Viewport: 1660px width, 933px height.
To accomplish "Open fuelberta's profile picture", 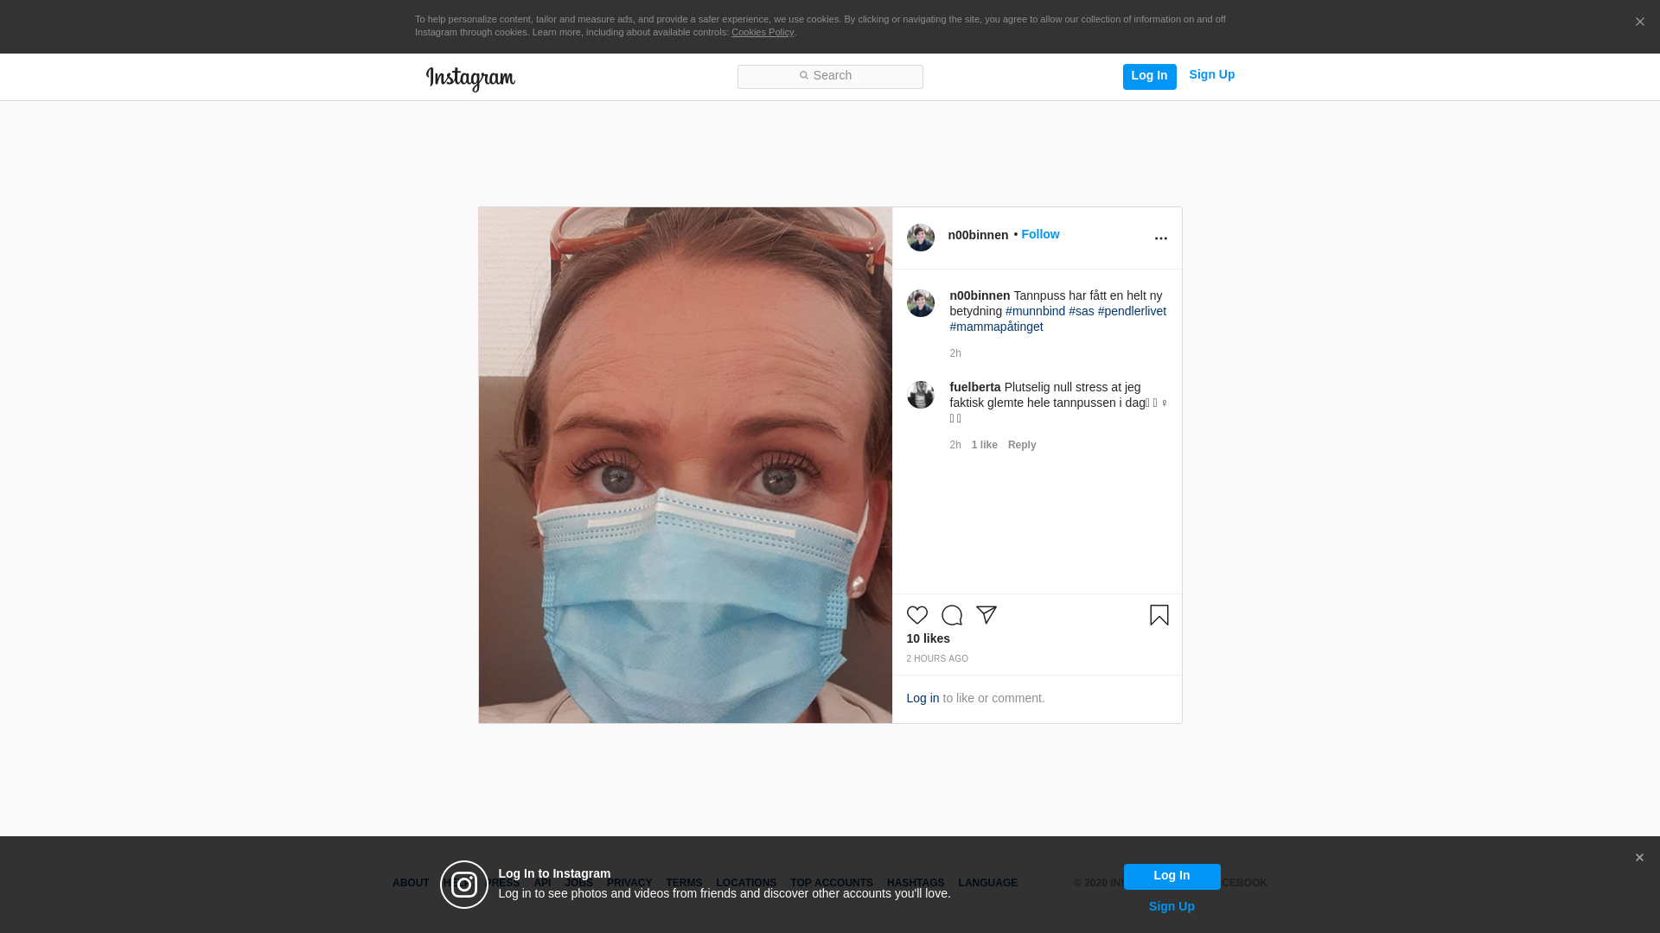I will pyautogui.click(x=920, y=395).
